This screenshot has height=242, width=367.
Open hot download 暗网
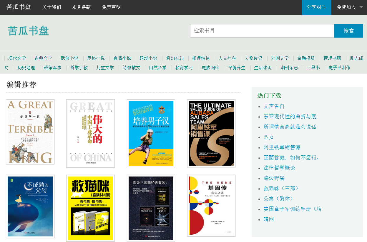[x=268, y=219]
